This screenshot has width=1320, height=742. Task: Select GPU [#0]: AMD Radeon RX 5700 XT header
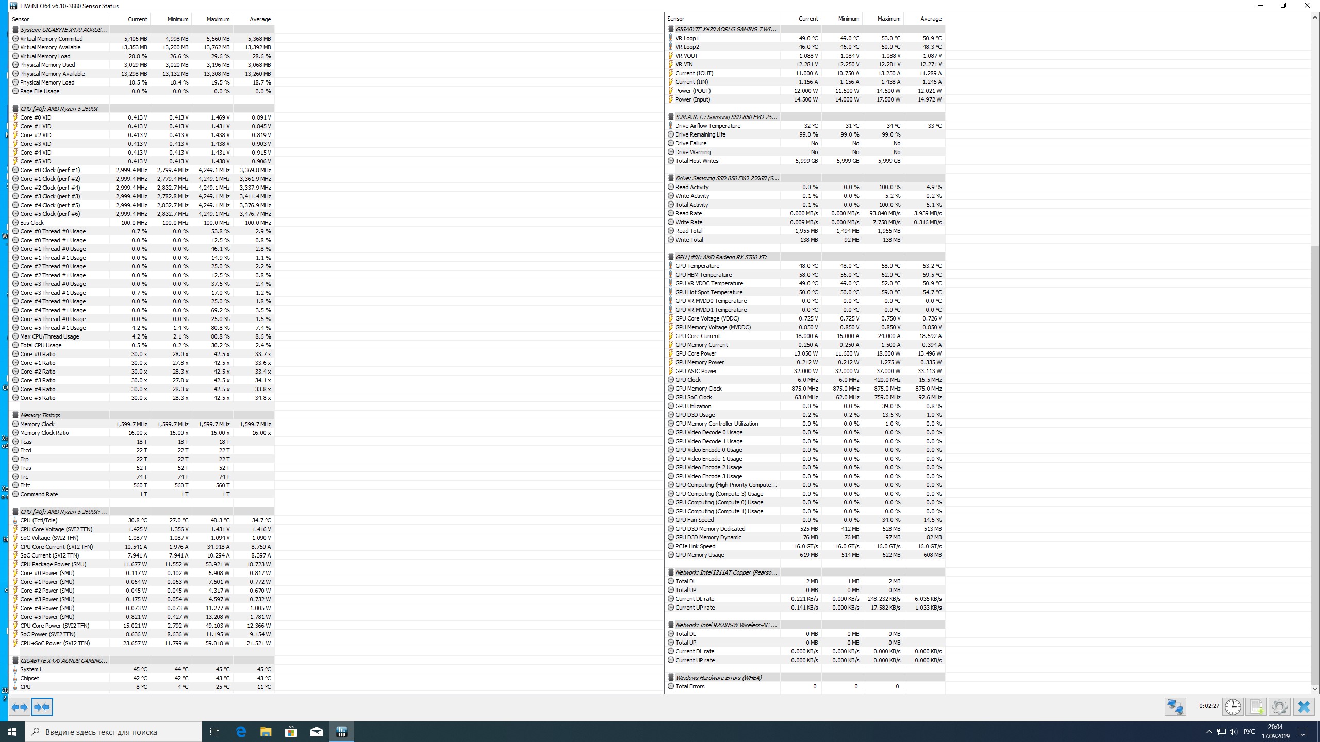[x=720, y=257]
